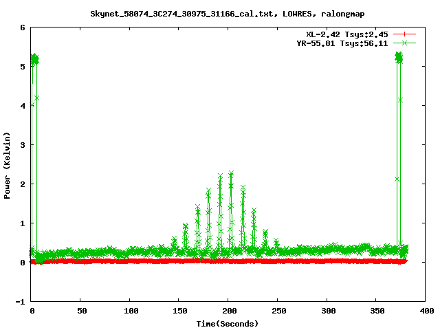Select the YR-55.81 Tsys:56.11 legend label

(342, 43)
